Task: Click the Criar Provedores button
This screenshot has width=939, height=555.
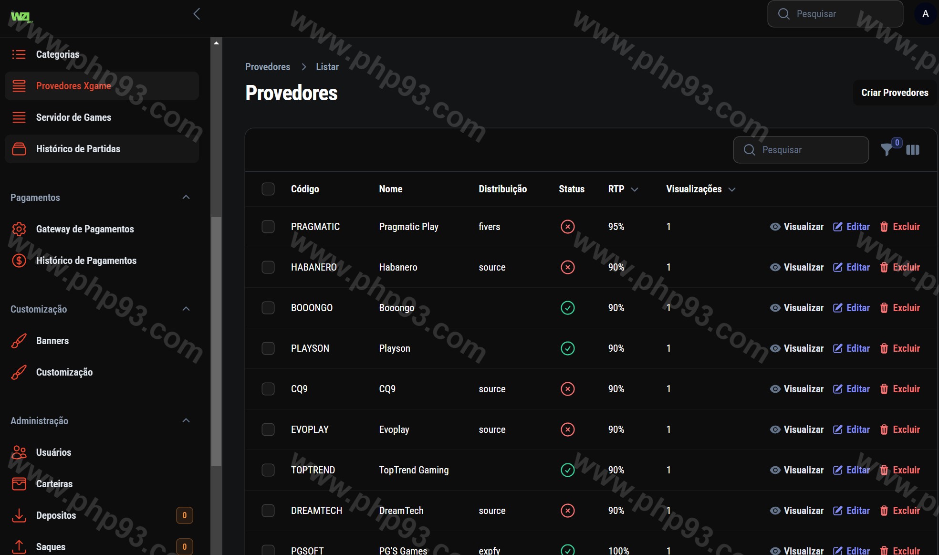Action: coord(894,93)
